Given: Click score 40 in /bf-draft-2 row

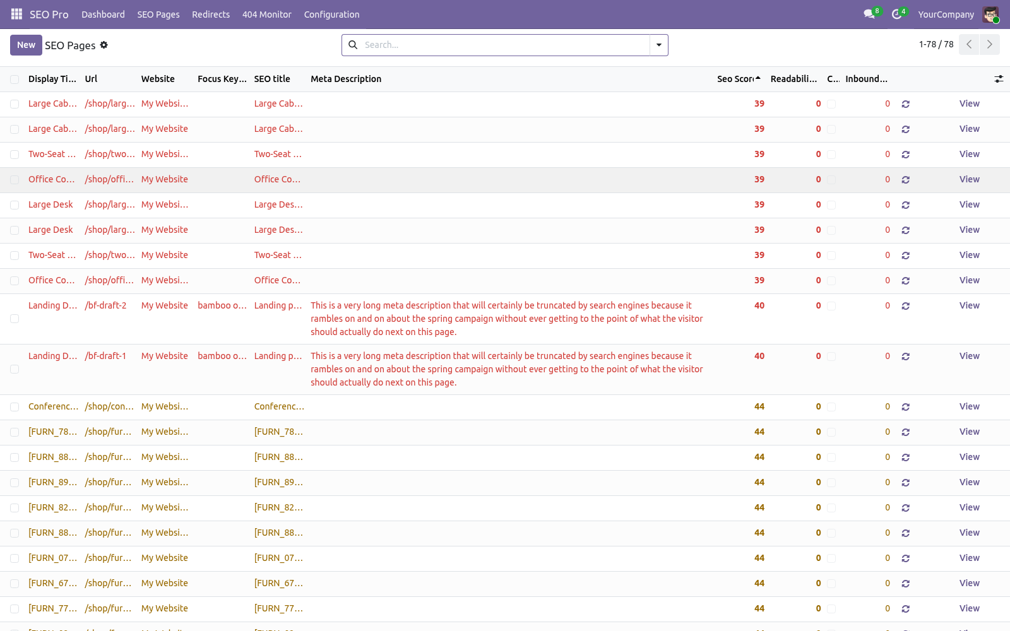Looking at the screenshot, I should 759,305.
